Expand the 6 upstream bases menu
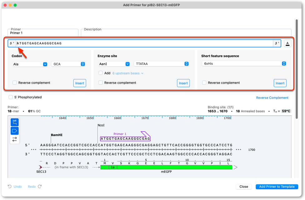The width and height of the screenshot is (305, 200). pos(128,73)
